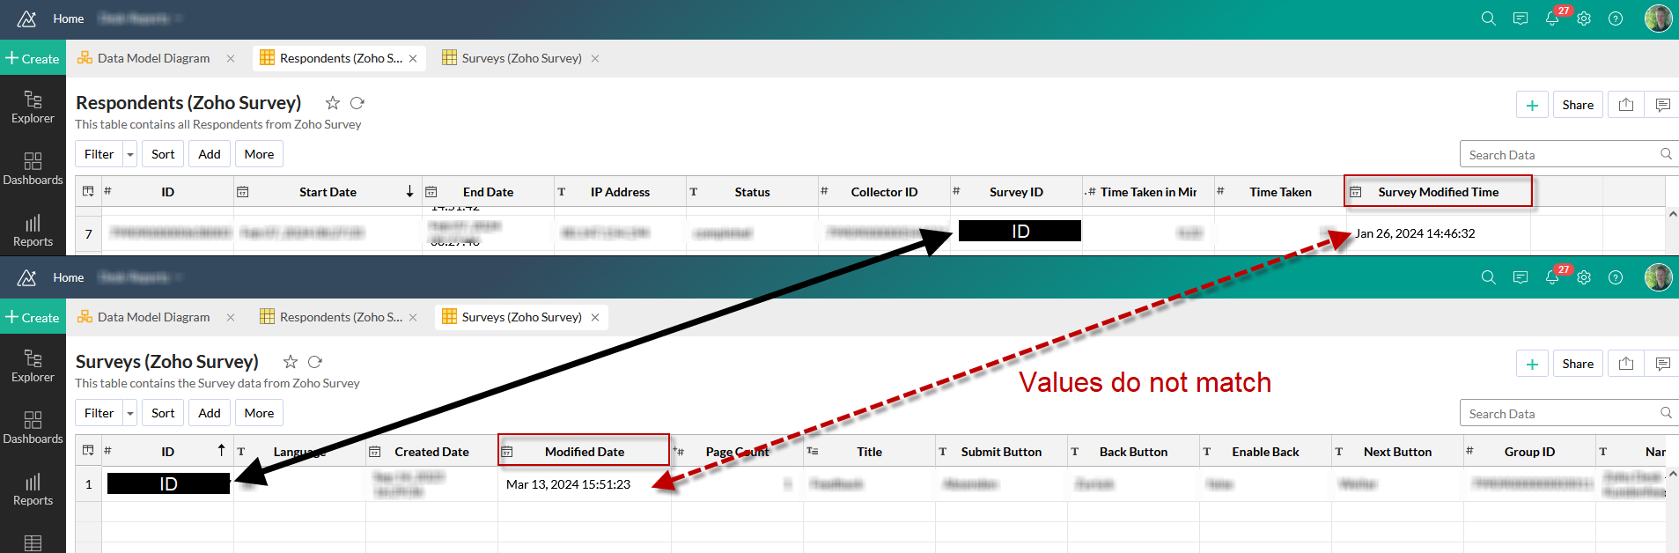Click Home link in the header above Respondents tabs
The image size is (1679, 553).
tap(69, 18)
